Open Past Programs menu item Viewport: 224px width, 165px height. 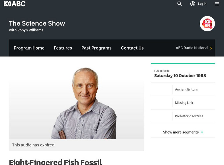pos(96,48)
